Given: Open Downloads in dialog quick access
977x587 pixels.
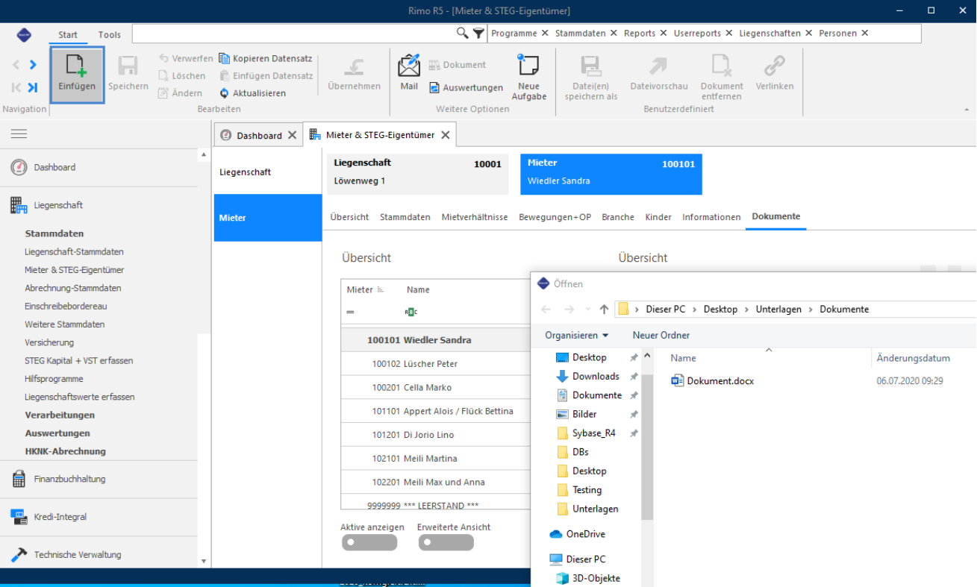Looking at the screenshot, I should (596, 377).
